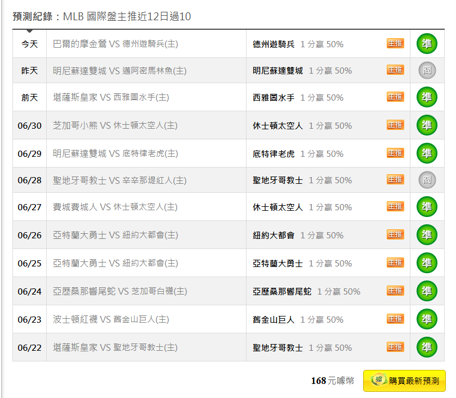Click the 主推 badge in 06/27 row
The image size is (456, 398).
click(x=395, y=206)
